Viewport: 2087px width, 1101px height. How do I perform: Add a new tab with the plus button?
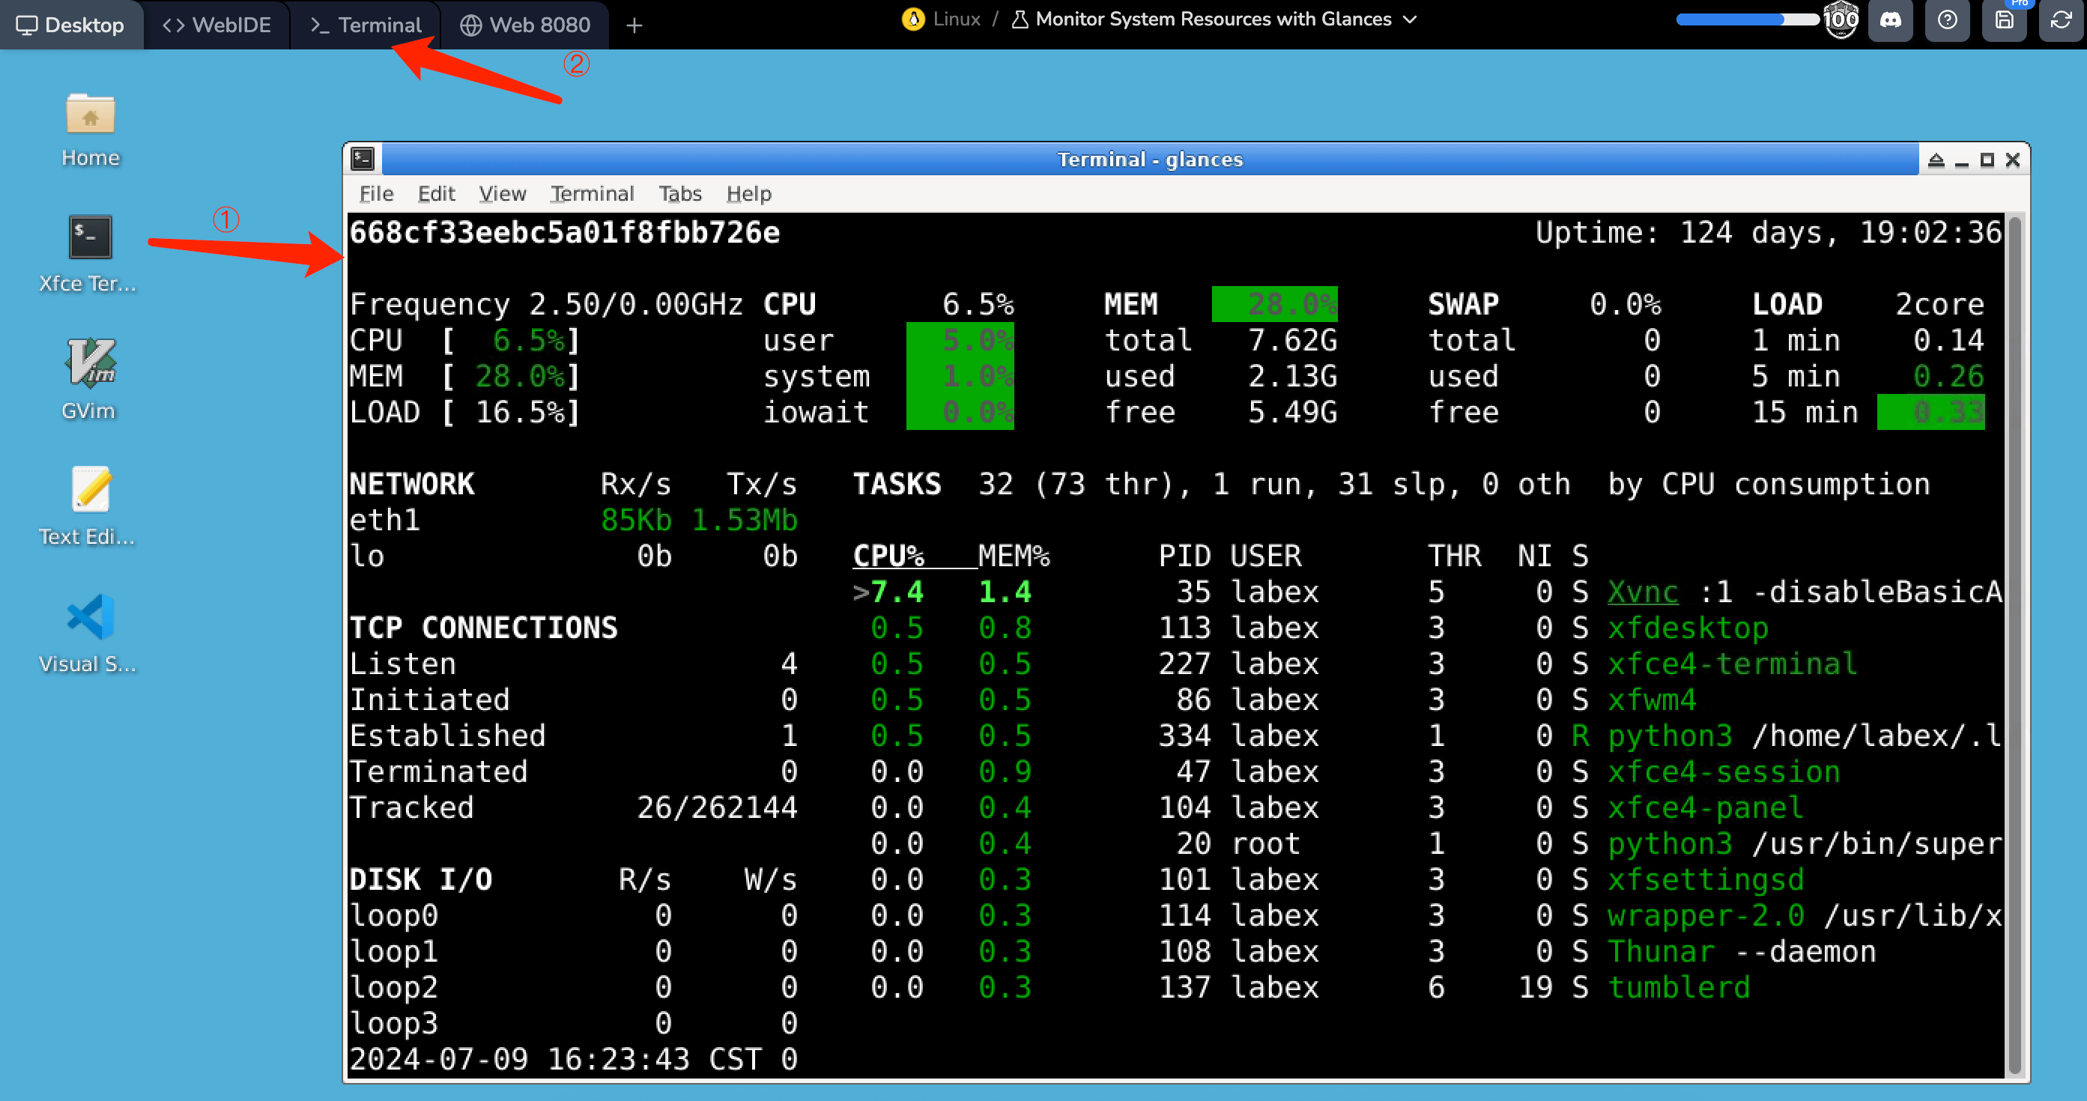pyautogui.click(x=634, y=26)
